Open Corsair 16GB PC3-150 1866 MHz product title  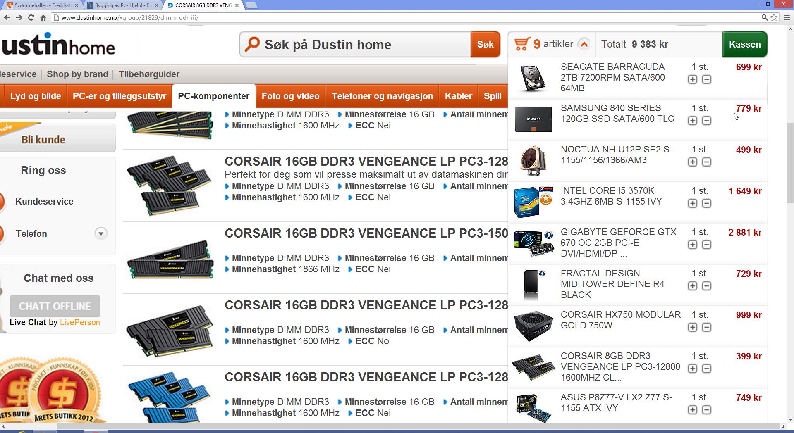point(366,233)
